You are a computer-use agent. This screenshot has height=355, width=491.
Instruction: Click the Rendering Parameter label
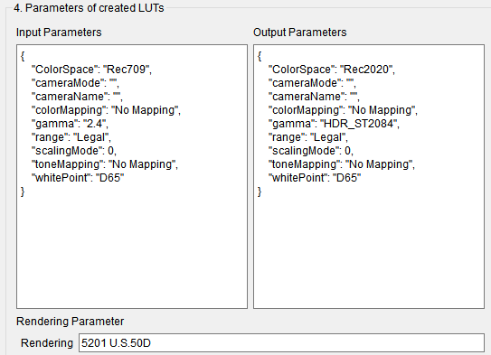(x=71, y=322)
